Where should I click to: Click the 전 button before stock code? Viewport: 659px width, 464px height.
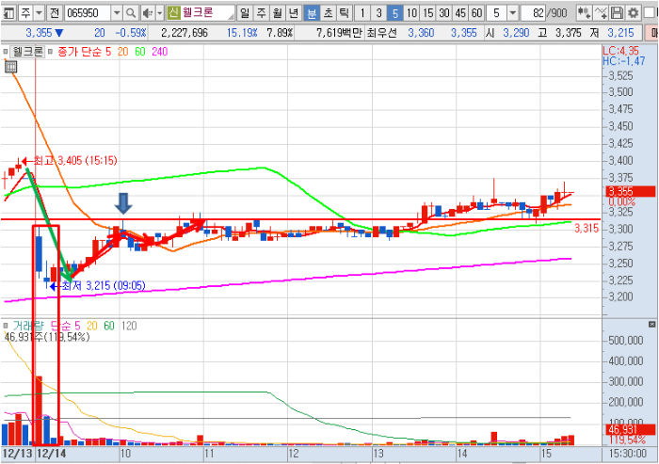click(55, 13)
